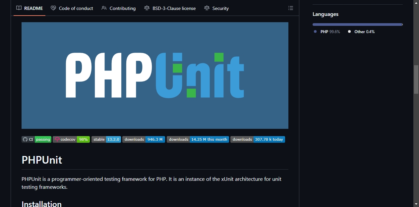Open the README tab
This screenshot has width=419, height=207.
coord(30,8)
